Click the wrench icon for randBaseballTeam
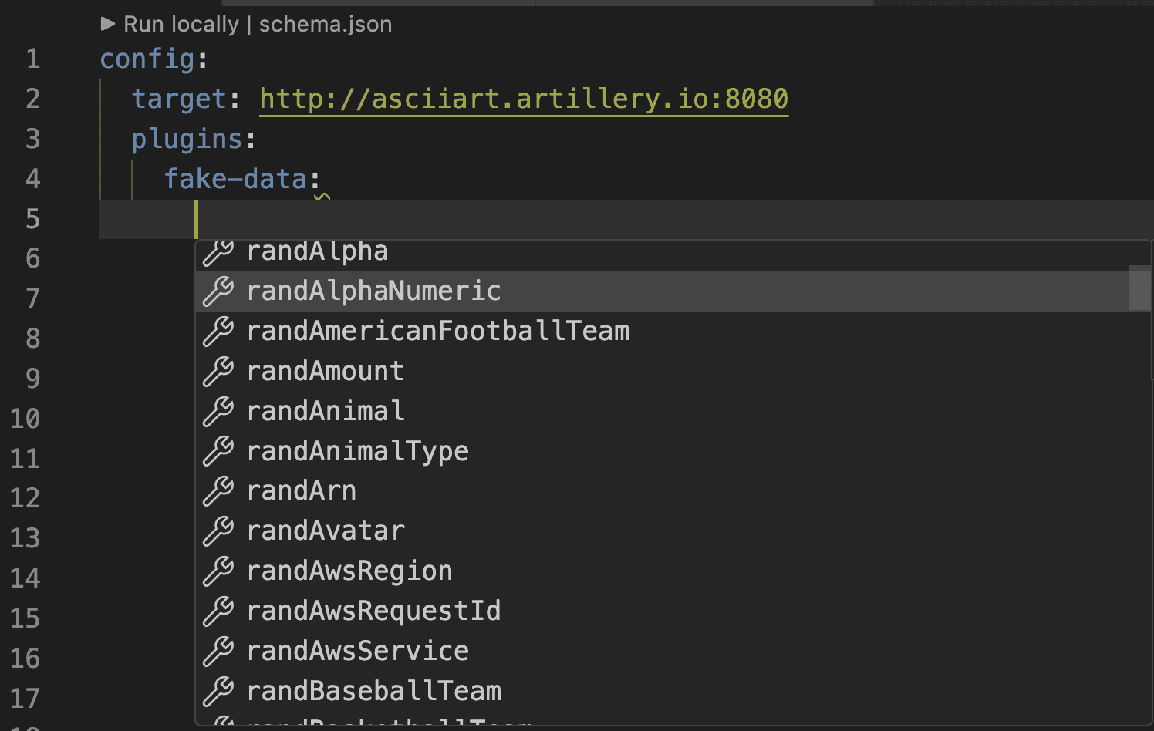 [218, 691]
